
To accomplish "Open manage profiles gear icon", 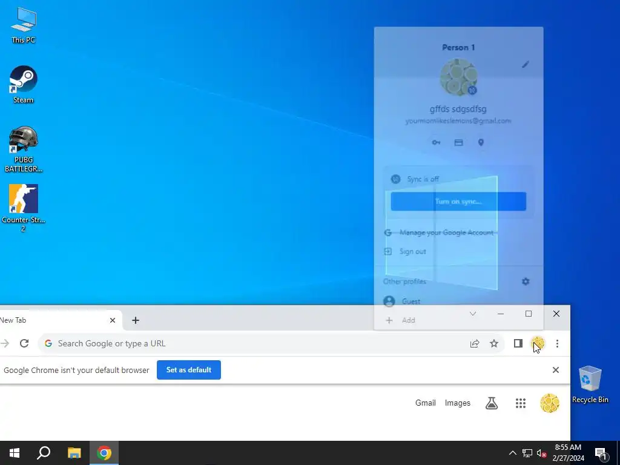I will click(x=526, y=282).
